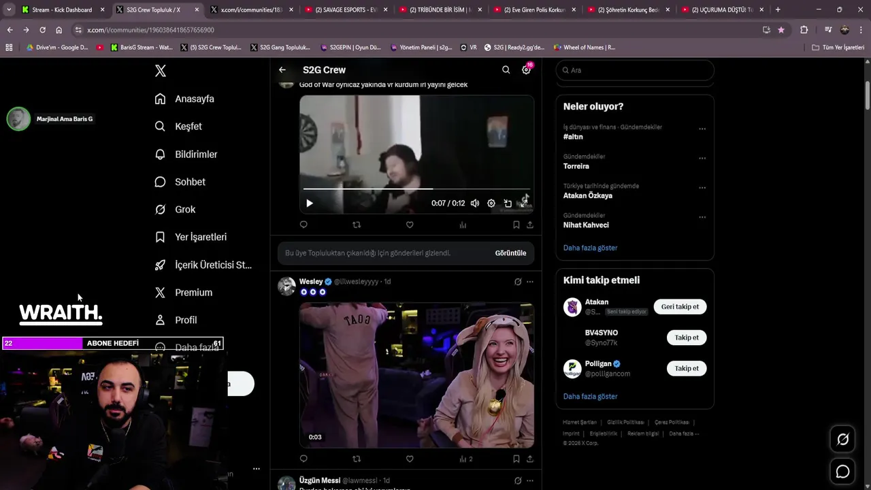Click Görüntüle to show hidden posts
The width and height of the screenshot is (871, 490).
click(510, 253)
